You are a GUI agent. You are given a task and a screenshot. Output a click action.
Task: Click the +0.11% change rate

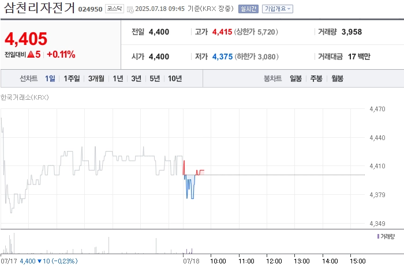[x=61, y=54]
